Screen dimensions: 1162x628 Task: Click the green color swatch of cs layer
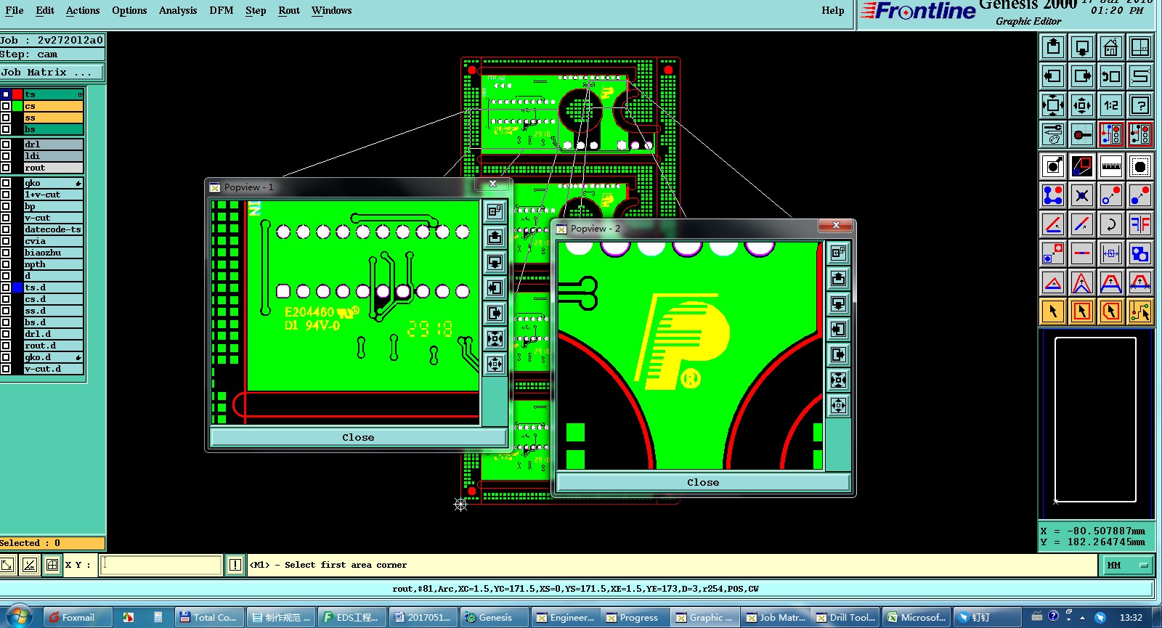[x=17, y=106]
